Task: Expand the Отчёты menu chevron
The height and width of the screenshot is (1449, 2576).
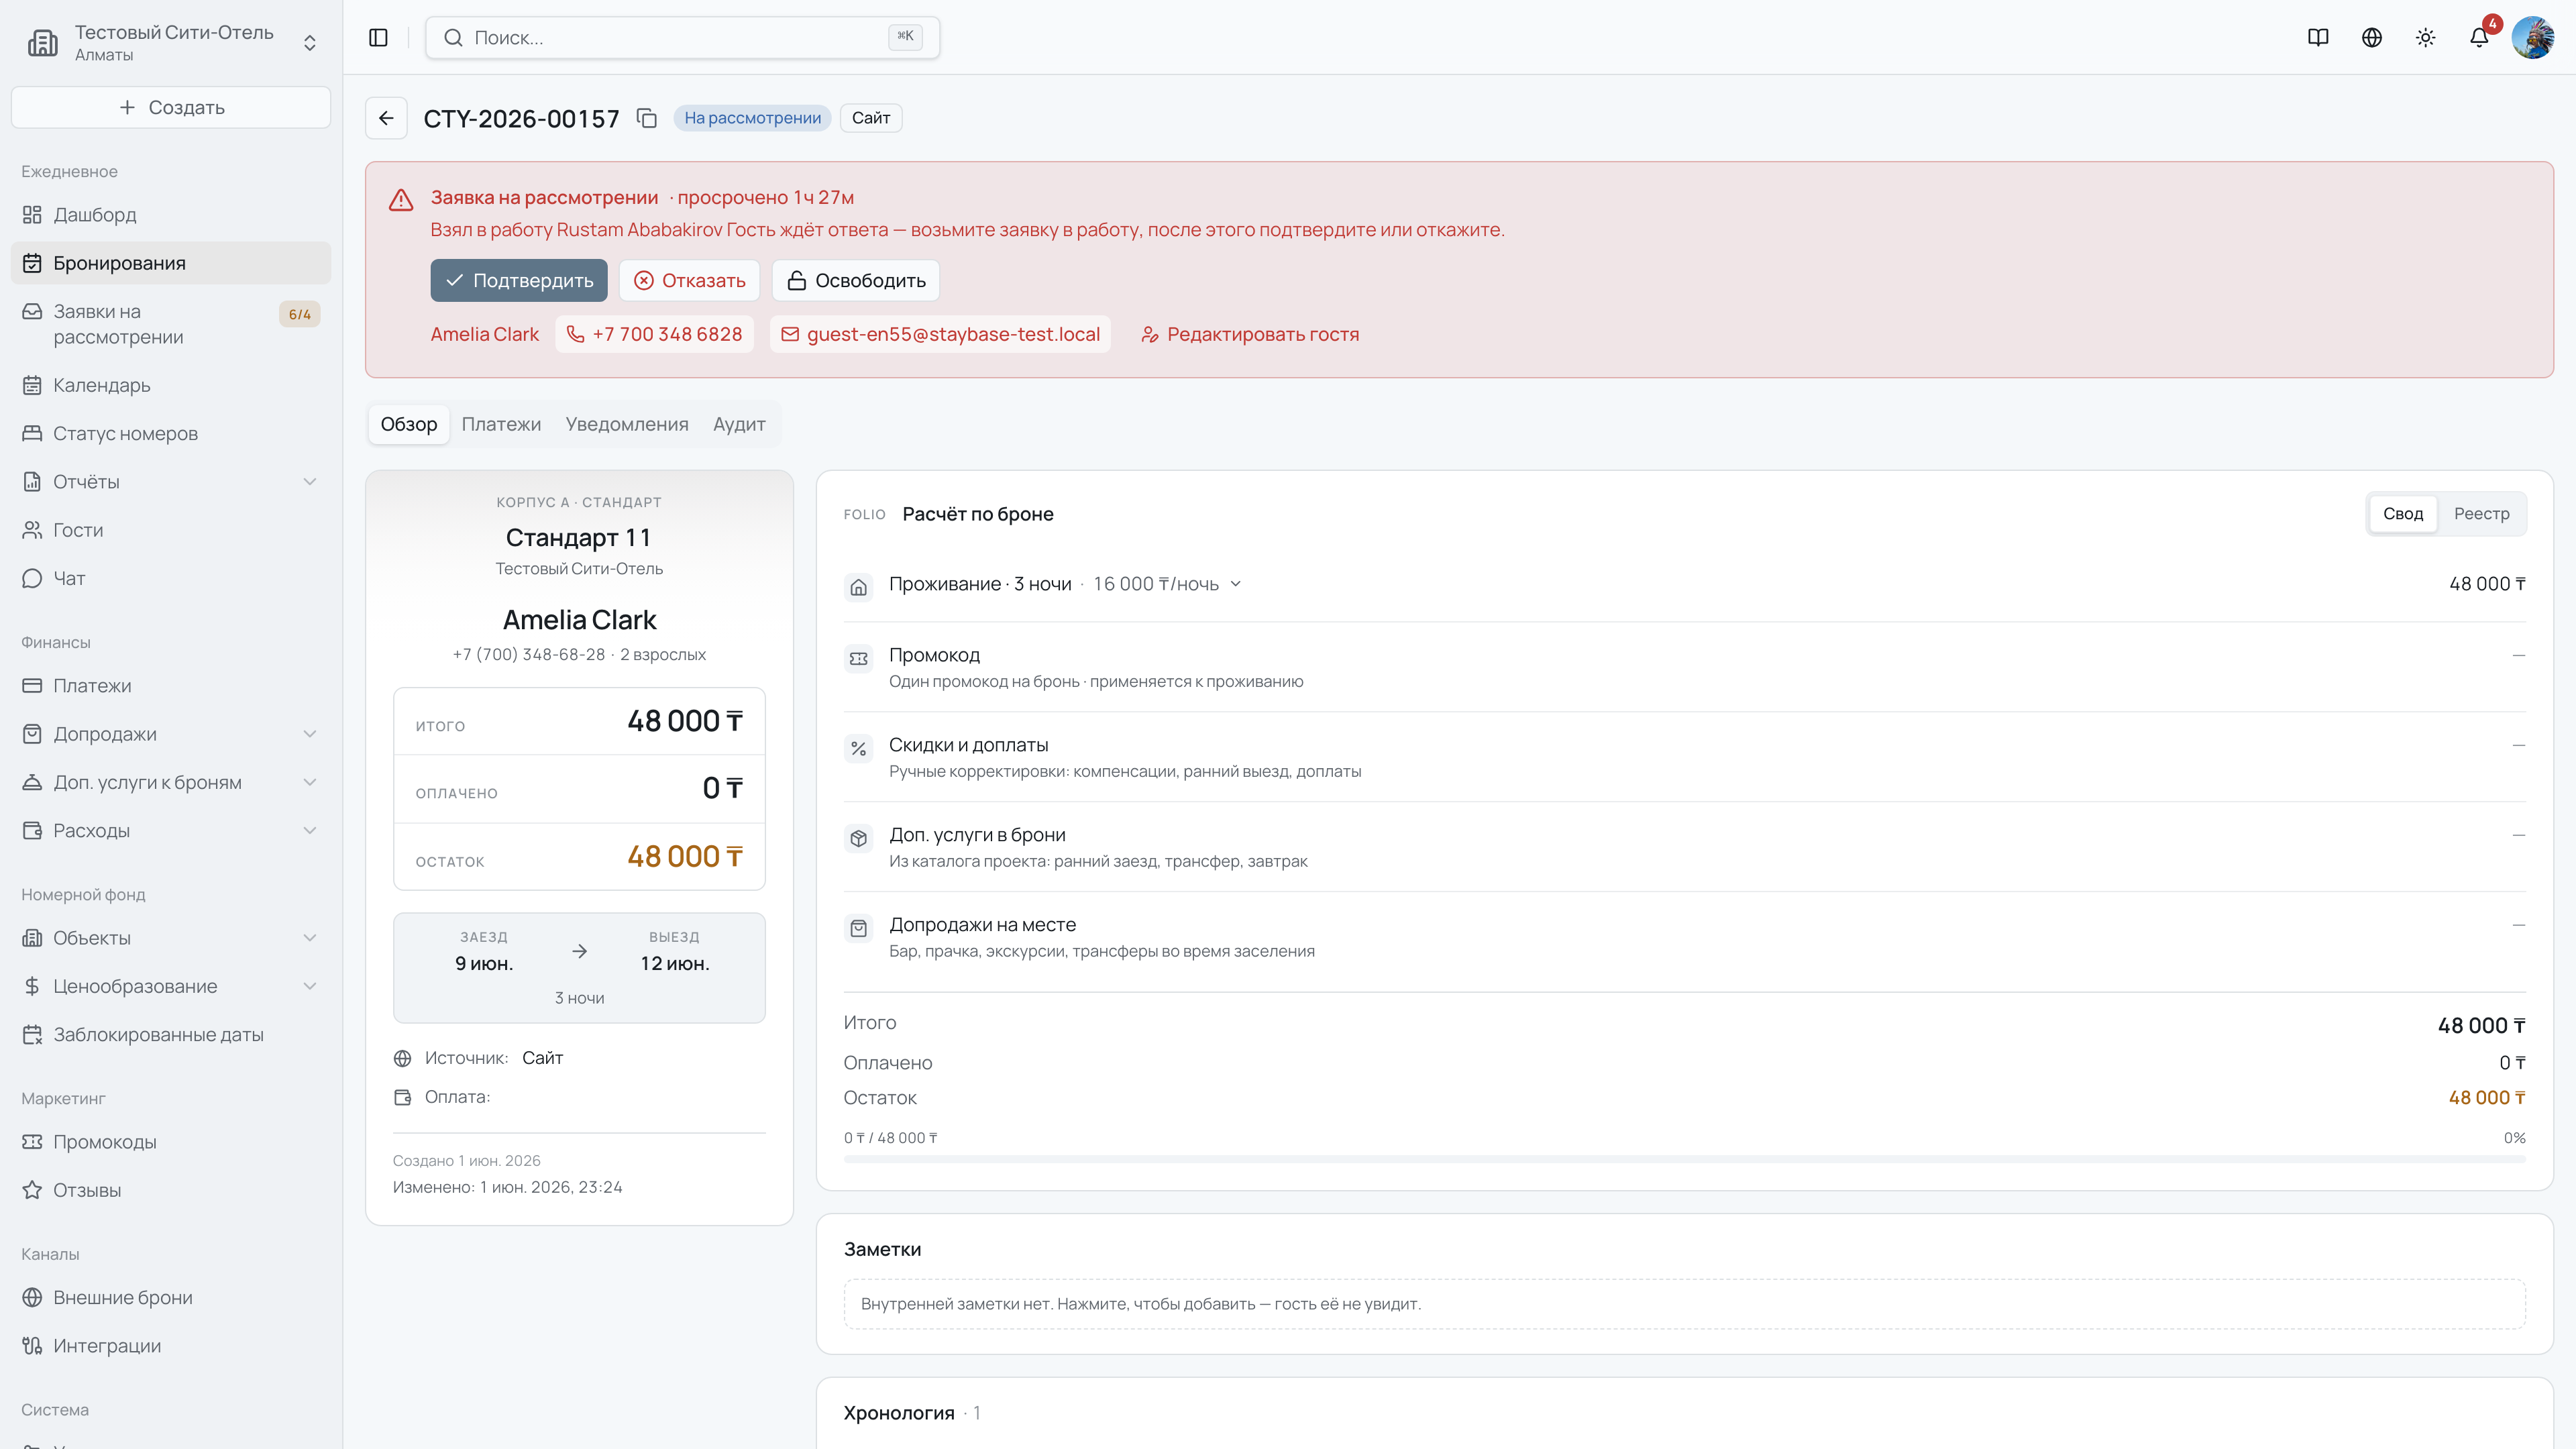Action: (x=310, y=482)
